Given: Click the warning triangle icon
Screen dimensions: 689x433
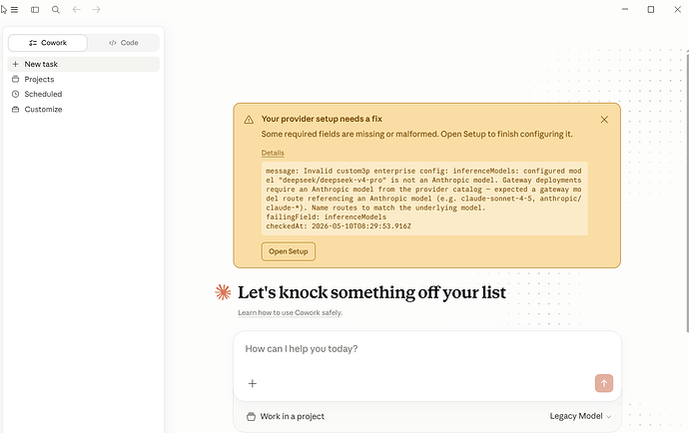Looking at the screenshot, I should 249,120.
